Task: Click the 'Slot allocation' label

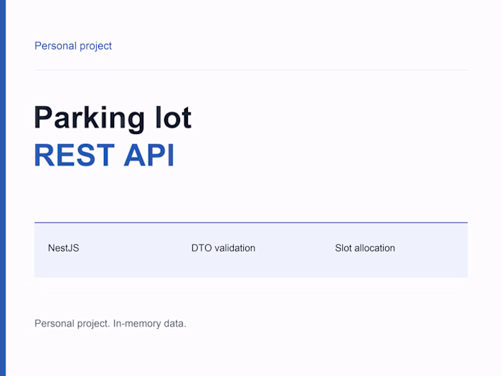Action: click(365, 248)
